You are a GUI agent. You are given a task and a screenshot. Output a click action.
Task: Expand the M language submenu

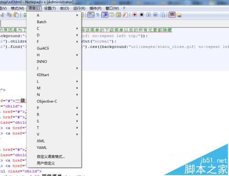tap(54, 88)
